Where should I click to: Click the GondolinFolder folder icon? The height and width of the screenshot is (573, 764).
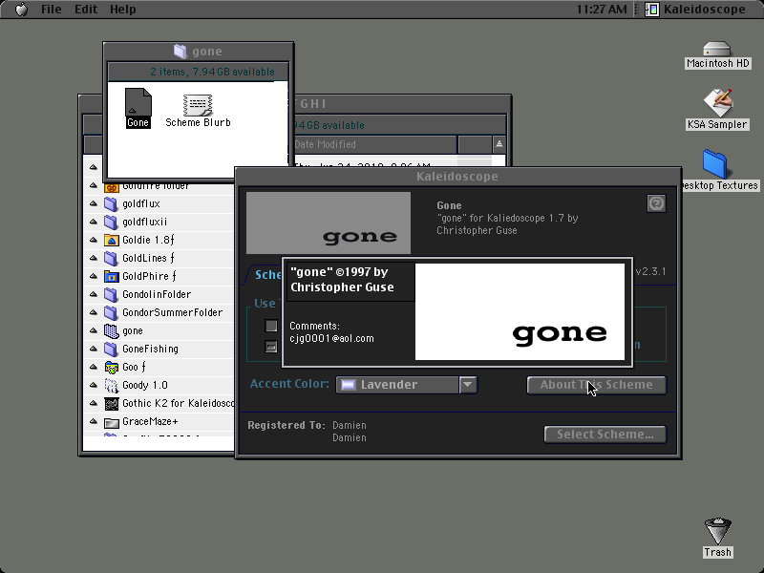click(111, 294)
